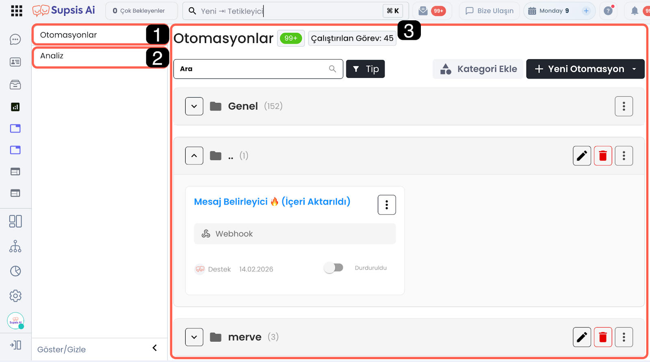This screenshot has width=650, height=362.
Task: Collapse the '..' category folder
Action: 194,156
